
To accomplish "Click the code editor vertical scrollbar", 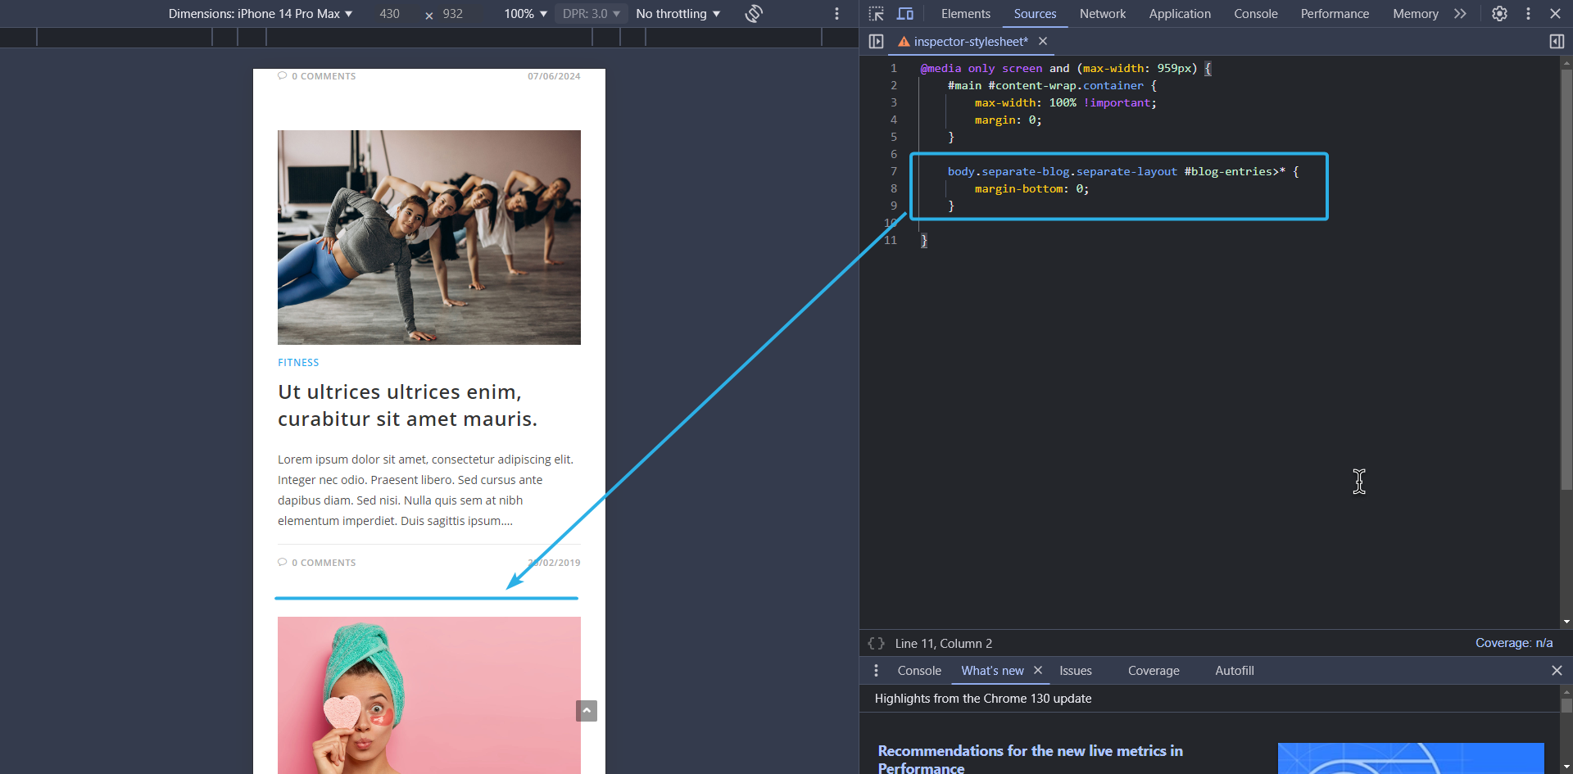I will (x=1566, y=278).
